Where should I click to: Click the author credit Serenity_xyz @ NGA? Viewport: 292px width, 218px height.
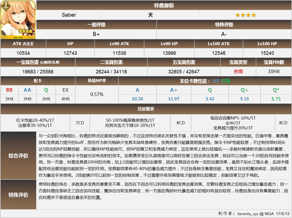255,214
